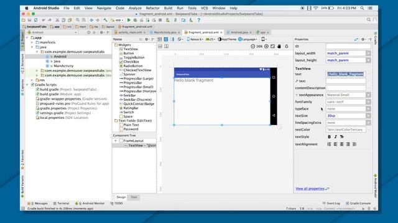Click the Cut scissors icon in toolbar
Image resolution: width=398 pixels, height=223 pixels.
(57, 20)
